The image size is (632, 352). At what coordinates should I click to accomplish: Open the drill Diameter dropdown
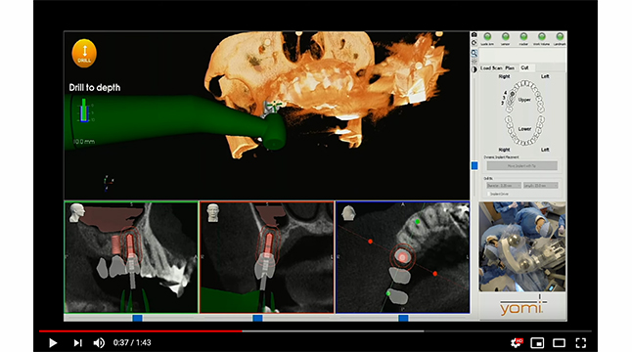[504, 185]
